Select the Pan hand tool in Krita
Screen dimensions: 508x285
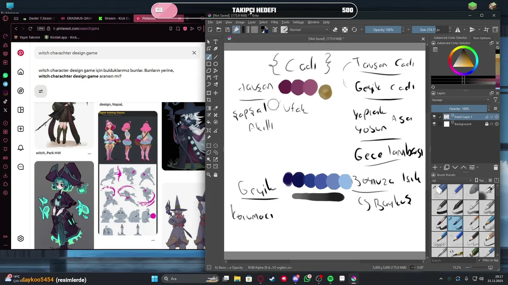(x=216, y=174)
